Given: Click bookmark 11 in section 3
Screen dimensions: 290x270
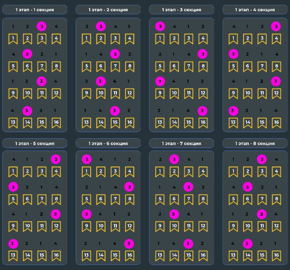Looking at the screenshot, I should tap(188, 94).
